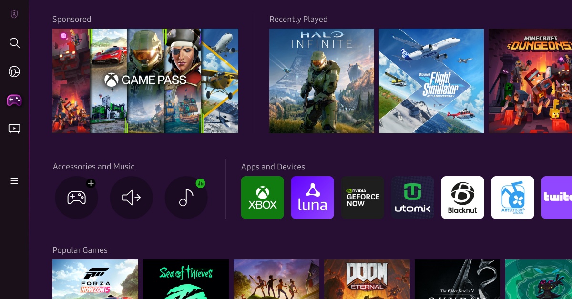Open the audio output speaker button

131,198
